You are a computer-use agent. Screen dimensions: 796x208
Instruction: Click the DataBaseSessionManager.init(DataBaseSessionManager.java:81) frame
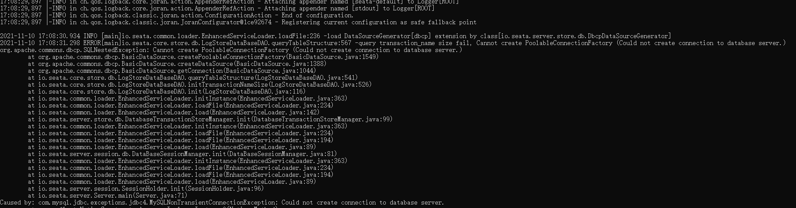[x=182, y=154]
